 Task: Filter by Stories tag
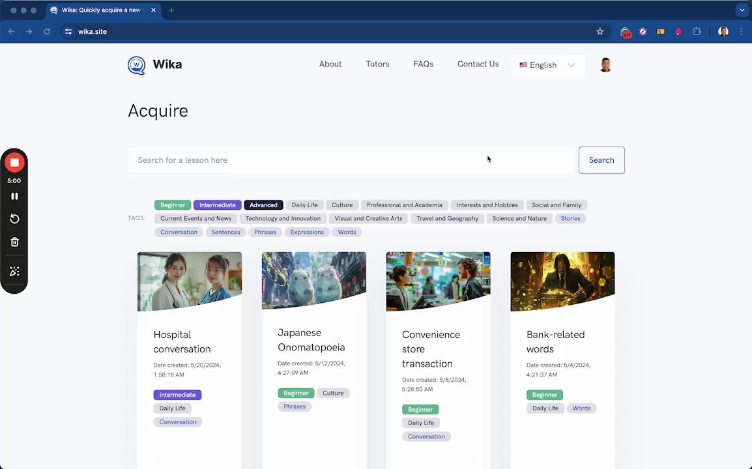coord(570,218)
